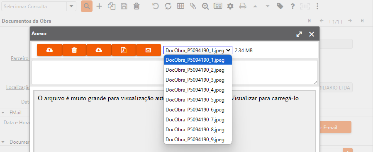Add a new record with plus icon

[99, 6]
